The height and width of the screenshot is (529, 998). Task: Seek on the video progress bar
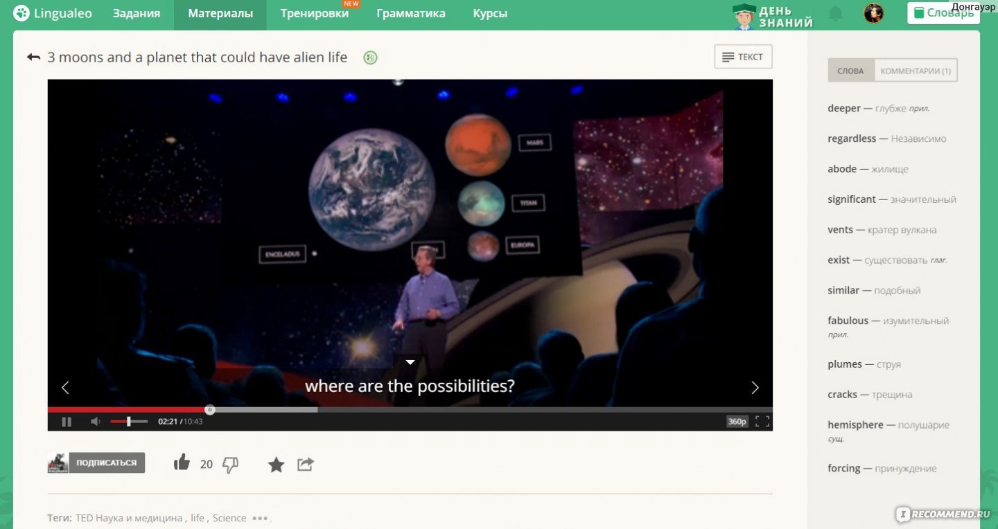pyautogui.click(x=410, y=410)
